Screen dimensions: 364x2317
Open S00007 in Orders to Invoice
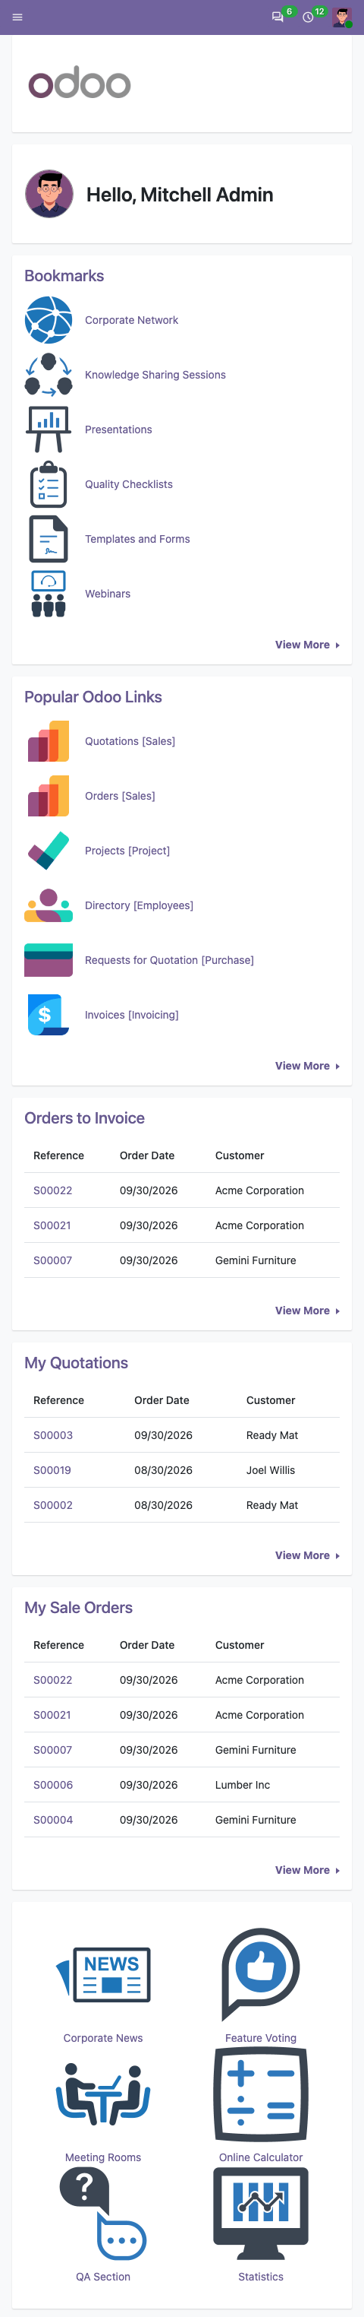pyautogui.click(x=53, y=1261)
